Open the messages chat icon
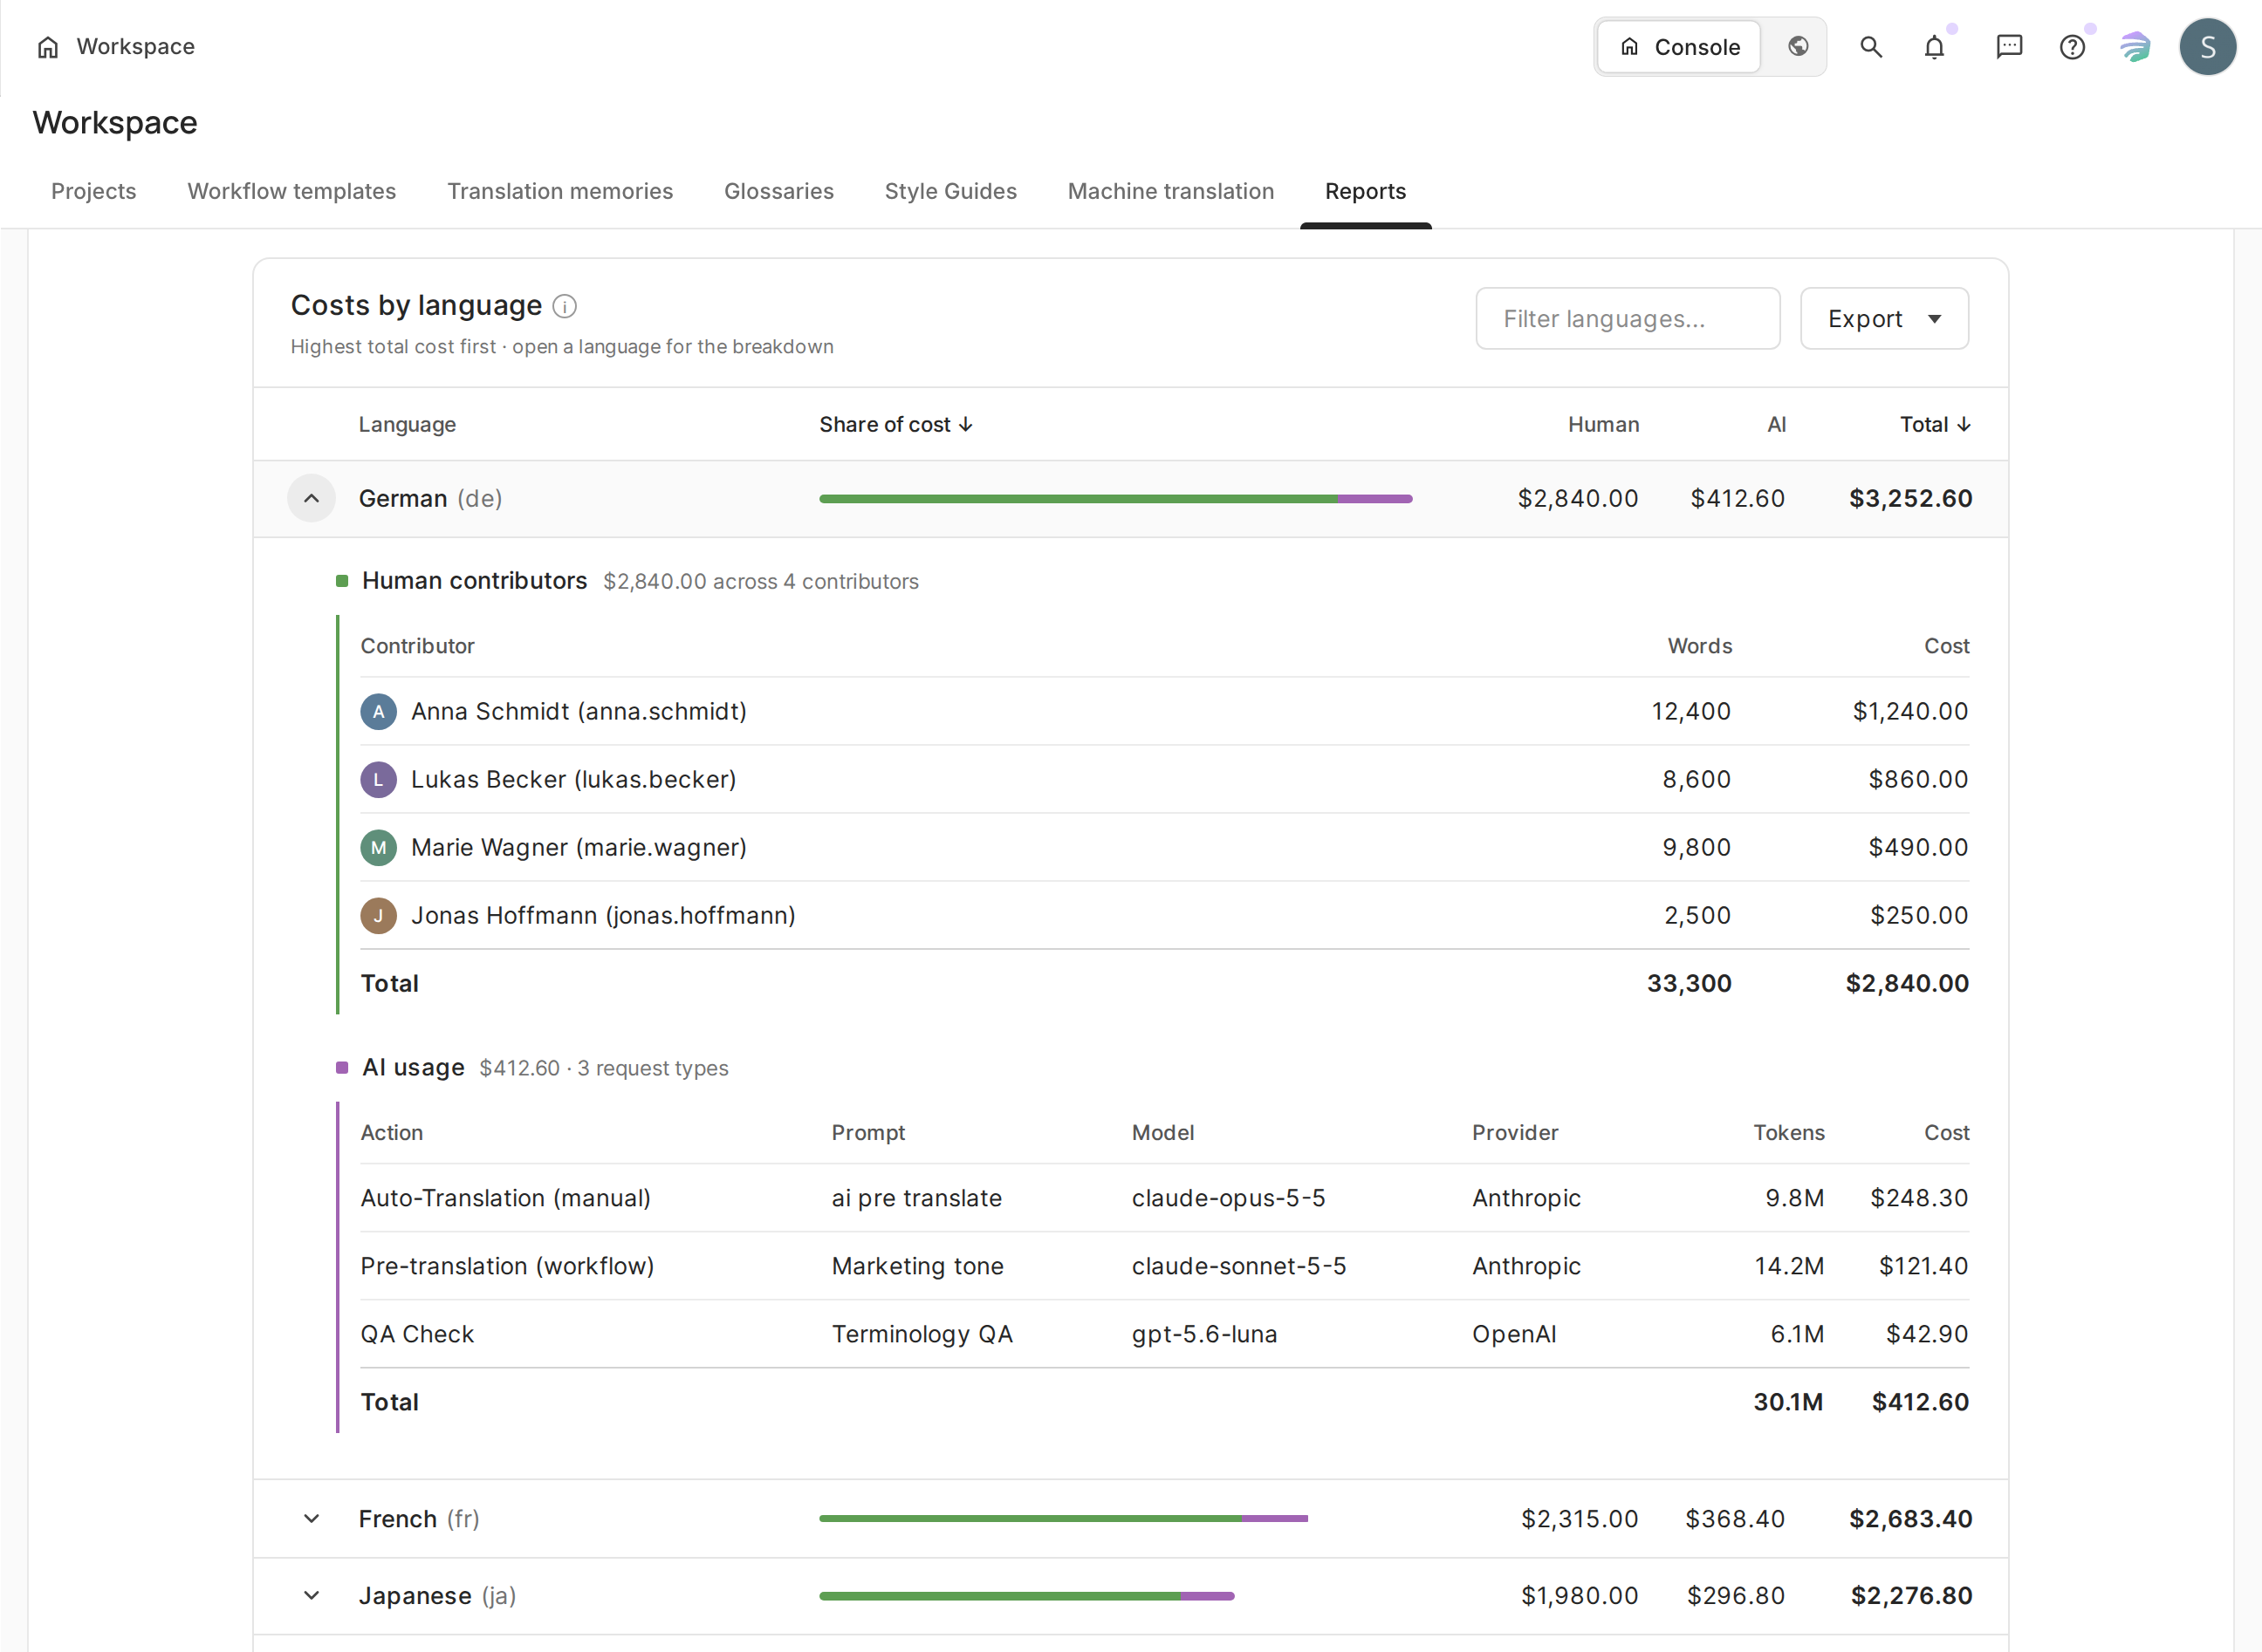2262x1652 pixels. coord(2009,47)
